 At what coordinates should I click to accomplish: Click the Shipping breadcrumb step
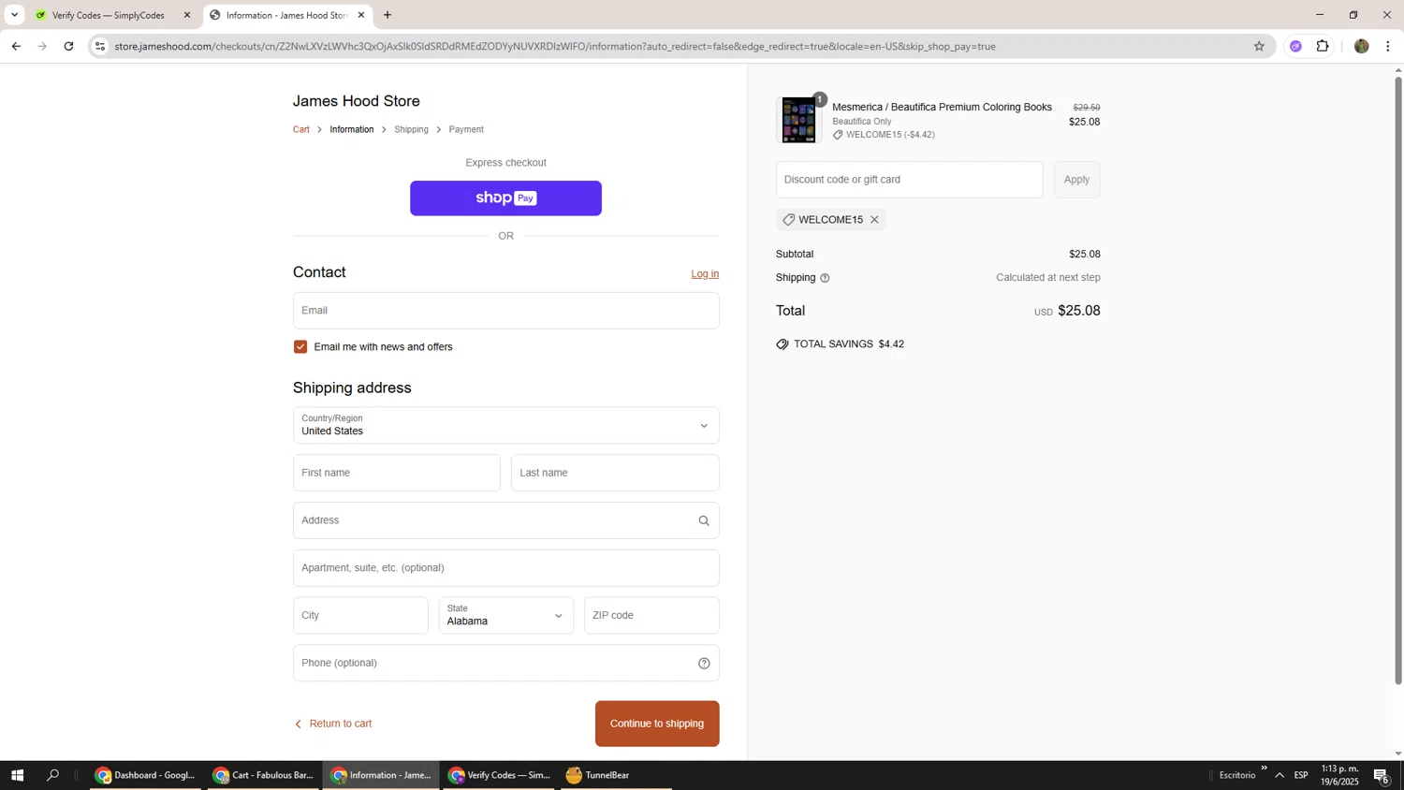point(411,130)
